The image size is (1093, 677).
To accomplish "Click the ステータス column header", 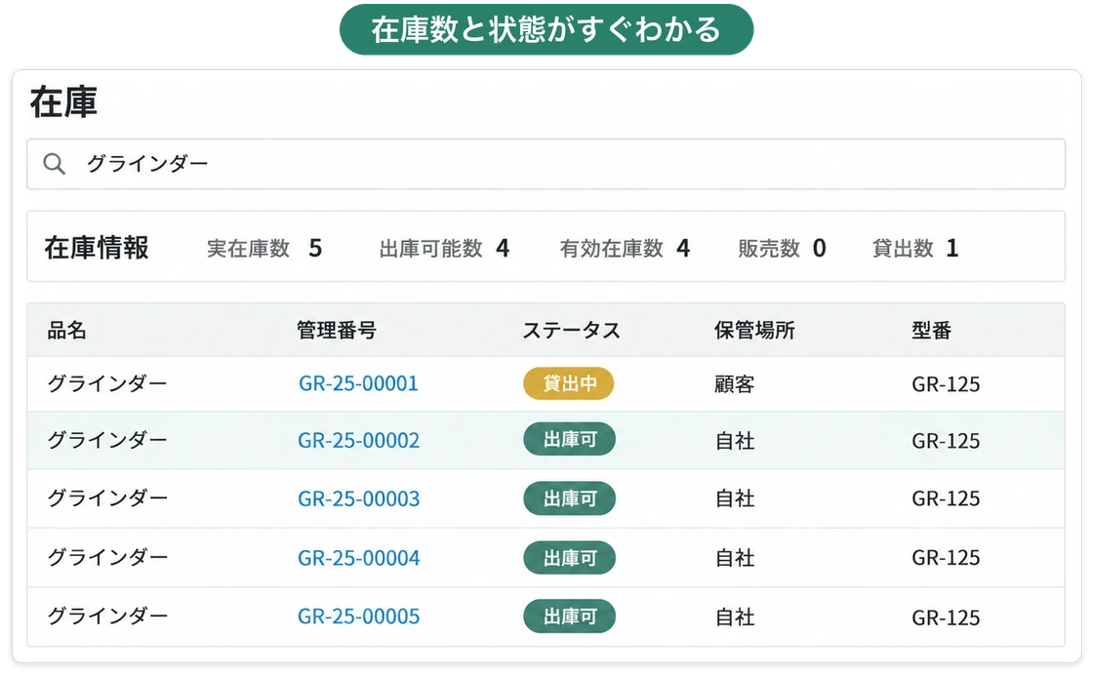I will pyautogui.click(x=572, y=330).
